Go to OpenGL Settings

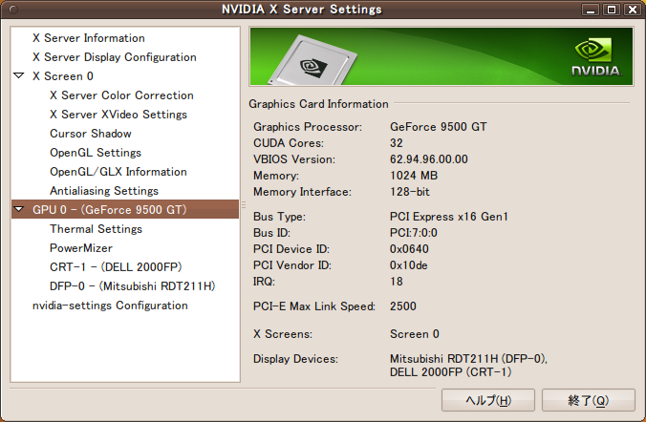tap(95, 153)
